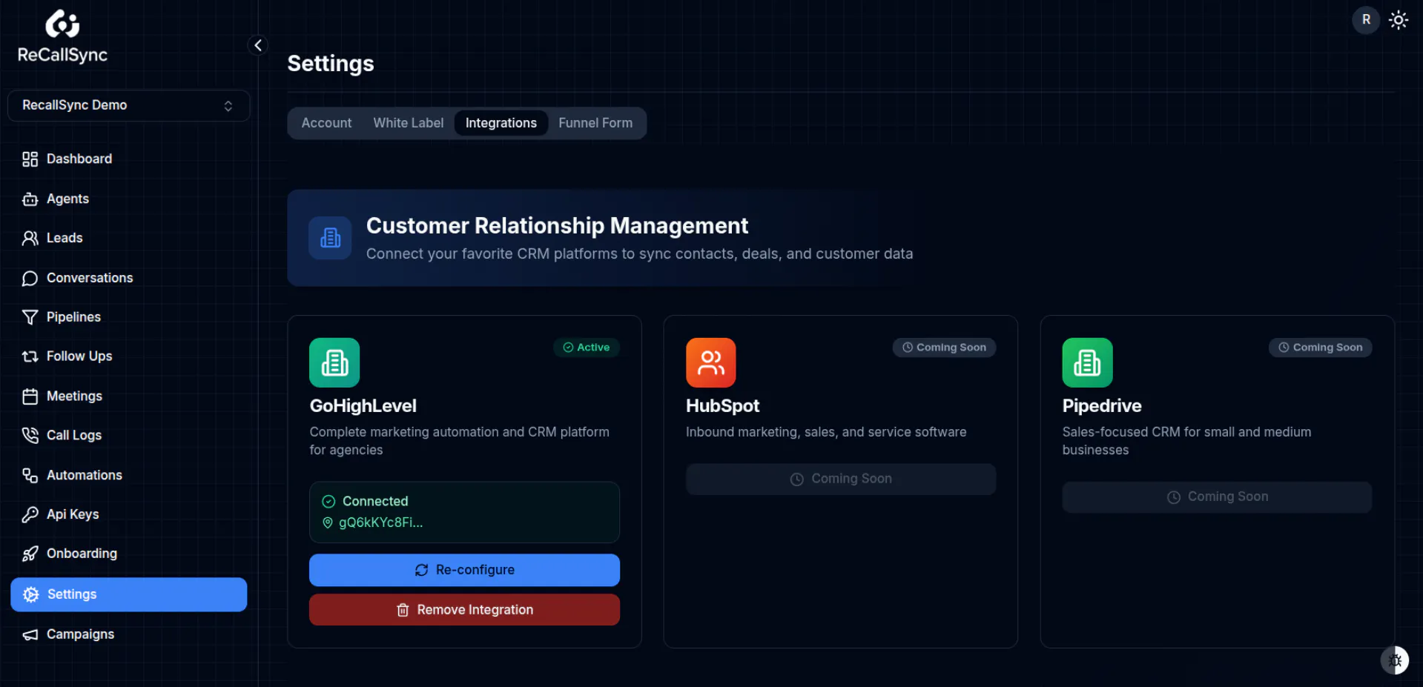Click the Onboarding rocket icon

30,554
